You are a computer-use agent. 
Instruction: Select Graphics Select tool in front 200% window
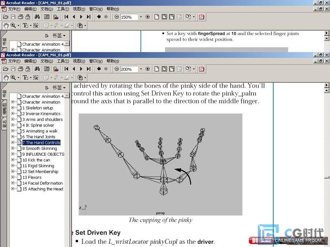click(36, 78)
